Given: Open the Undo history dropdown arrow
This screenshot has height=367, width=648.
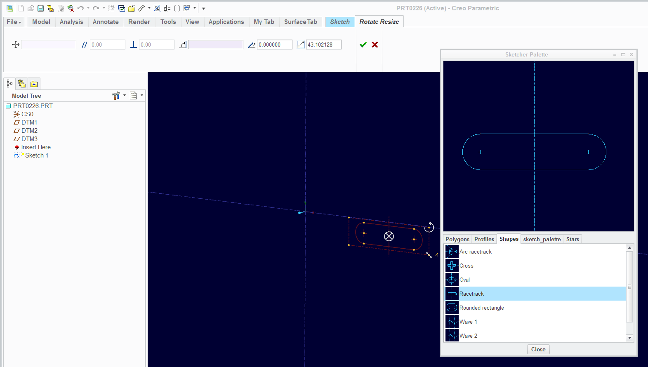Looking at the screenshot, I should (x=88, y=8).
